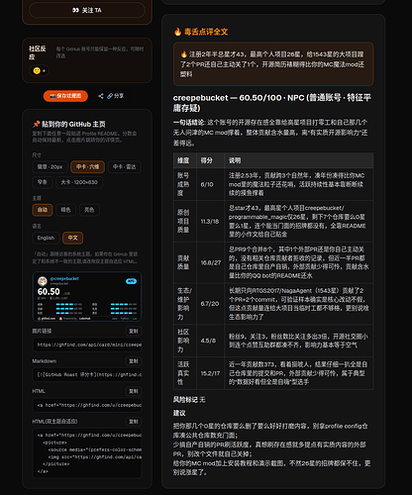Image resolution: width=412 pixels, height=495 pixels.
Task: Select the 窄条 size option
Action: coord(43,182)
